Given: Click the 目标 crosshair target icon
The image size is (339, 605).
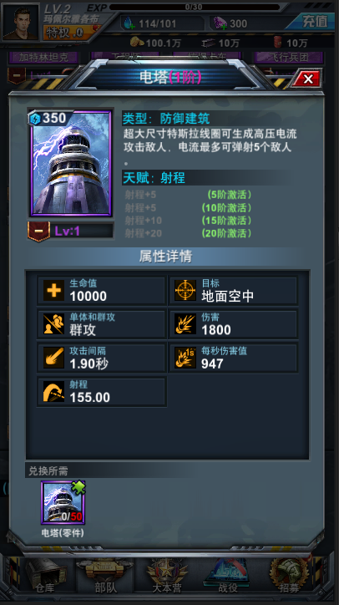Looking at the screenshot, I should point(185,290).
